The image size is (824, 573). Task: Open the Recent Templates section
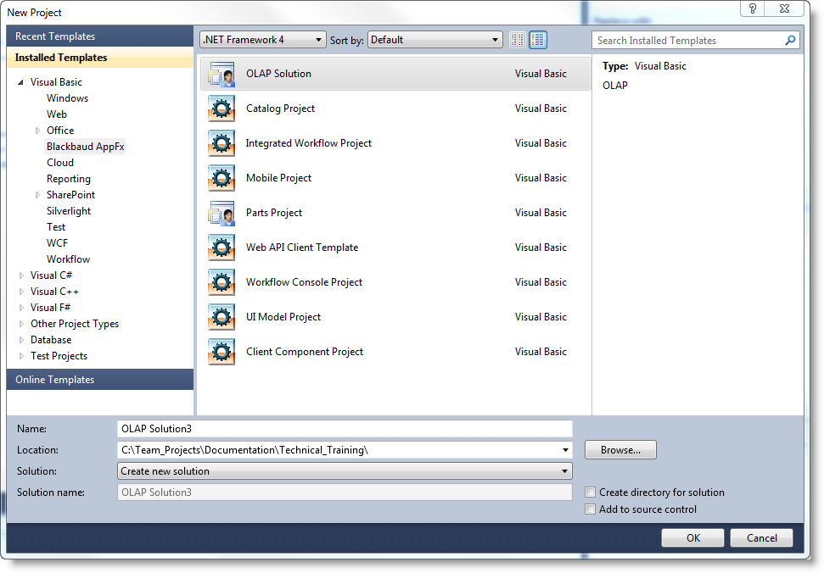pyautogui.click(x=100, y=36)
